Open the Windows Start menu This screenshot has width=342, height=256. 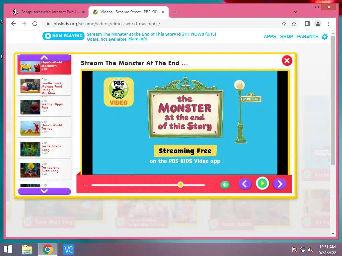point(8,249)
